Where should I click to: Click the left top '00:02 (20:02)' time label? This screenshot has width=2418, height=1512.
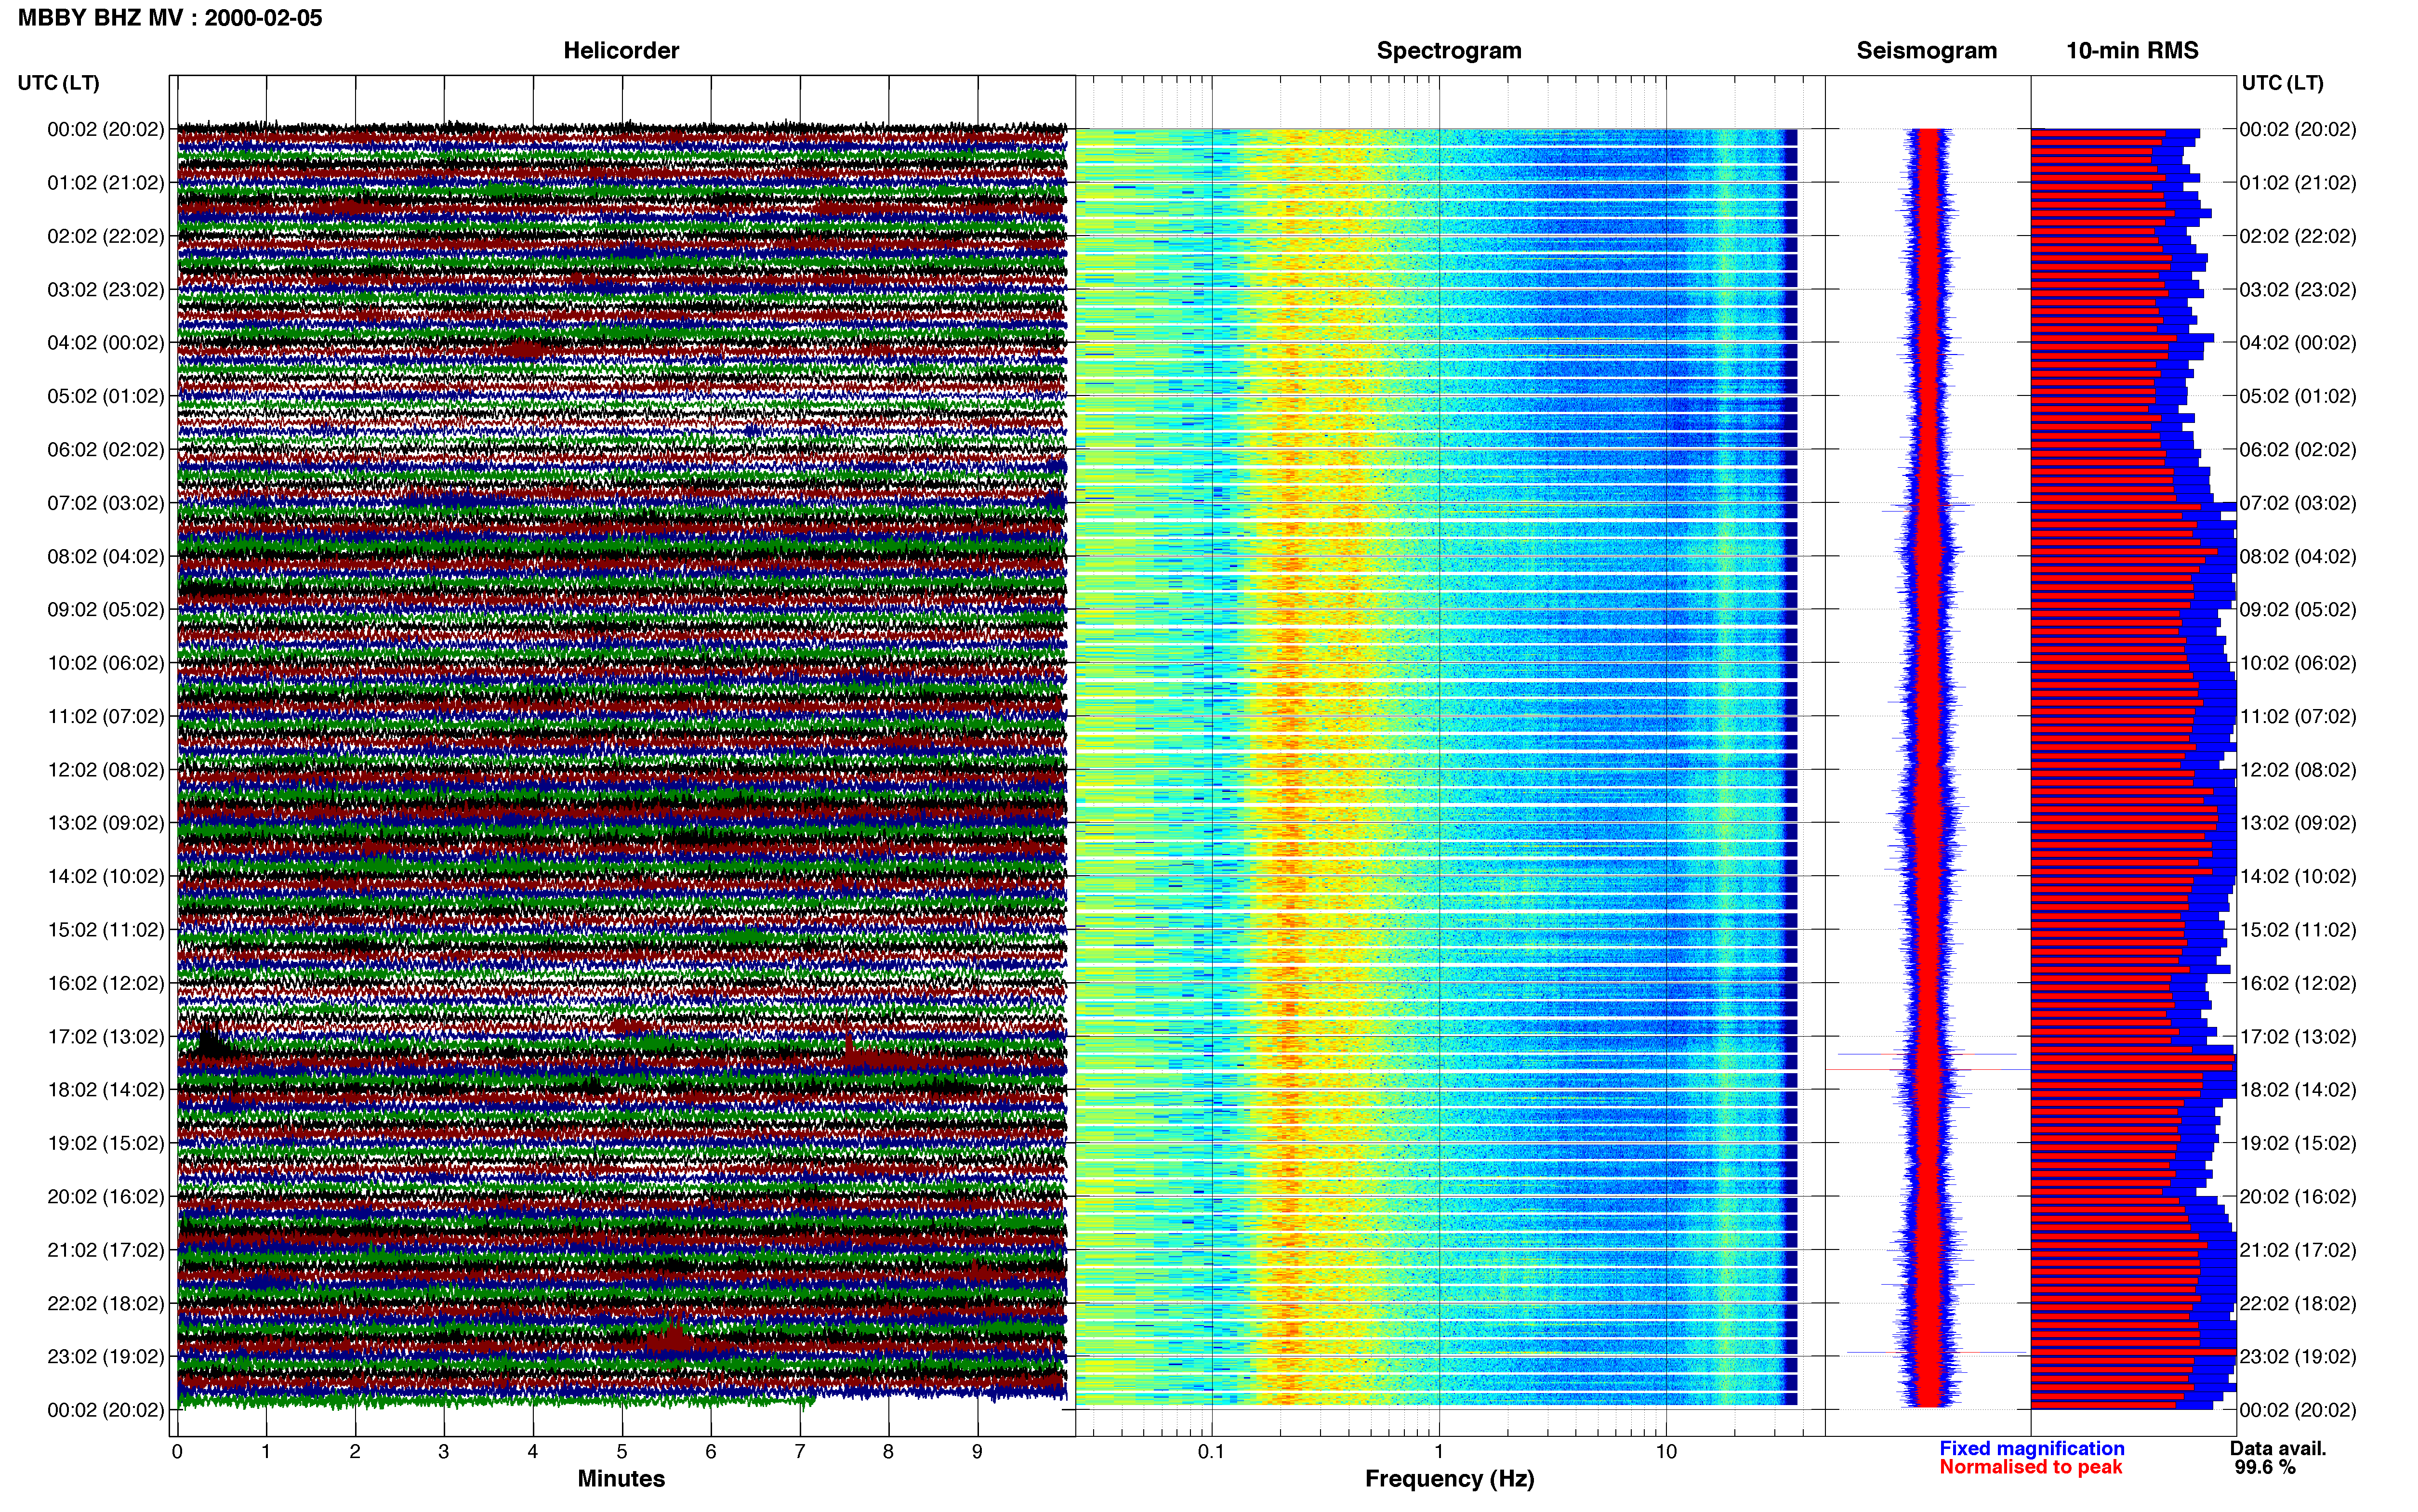106,129
